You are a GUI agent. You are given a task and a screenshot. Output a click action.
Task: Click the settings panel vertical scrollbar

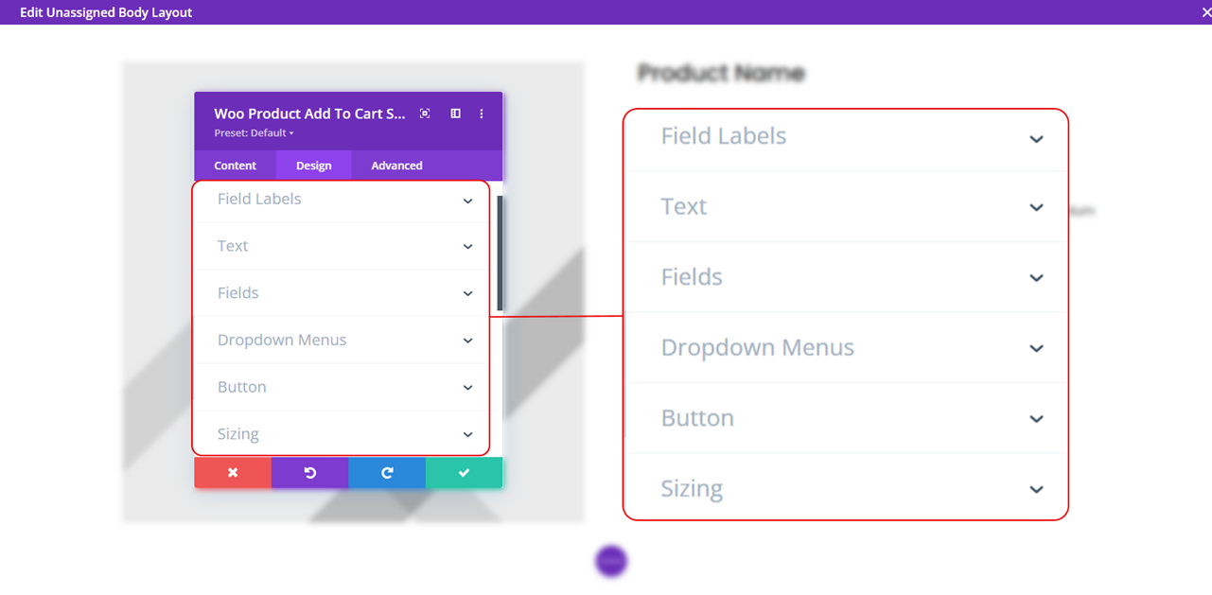(500, 254)
